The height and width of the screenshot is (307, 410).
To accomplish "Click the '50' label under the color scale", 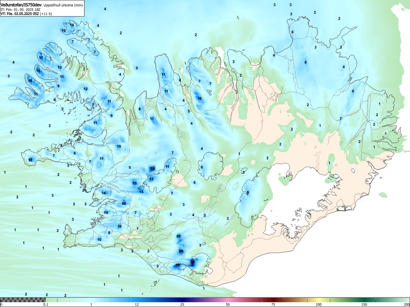I will 228,304.
